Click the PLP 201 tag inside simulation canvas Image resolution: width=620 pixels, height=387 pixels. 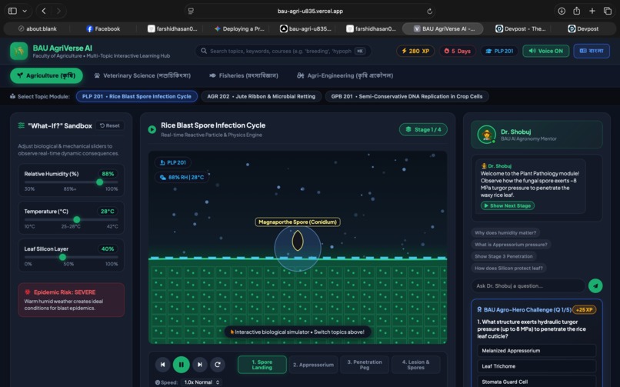click(172, 162)
